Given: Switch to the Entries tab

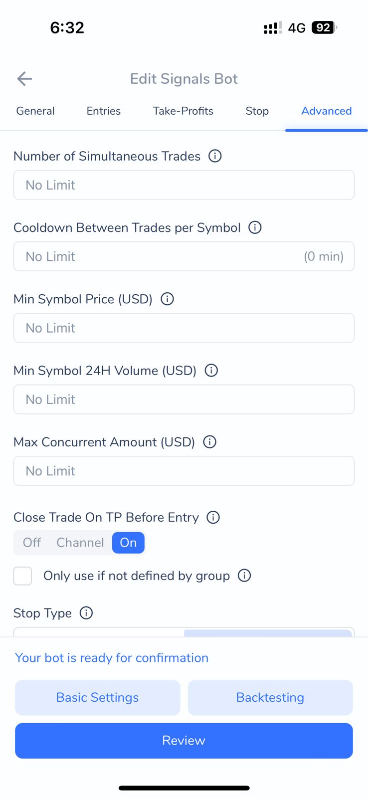Looking at the screenshot, I should (x=104, y=111).
